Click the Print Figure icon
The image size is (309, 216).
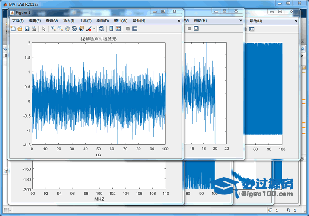(34, 29)
